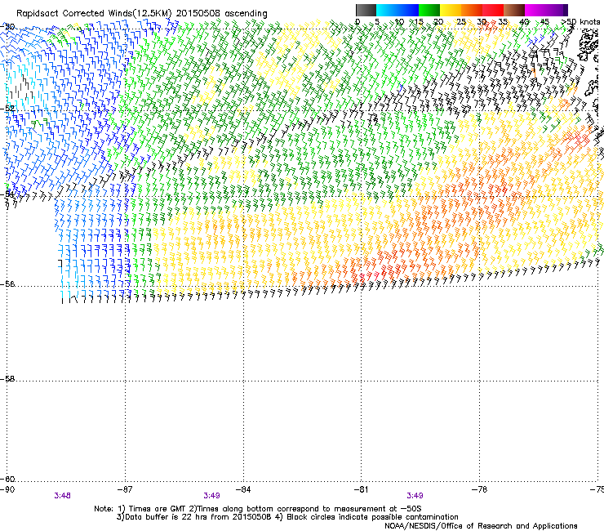The image size is (604, 531).
Task: Click the "-81" longitude axis label
Action: click(361, 489)
